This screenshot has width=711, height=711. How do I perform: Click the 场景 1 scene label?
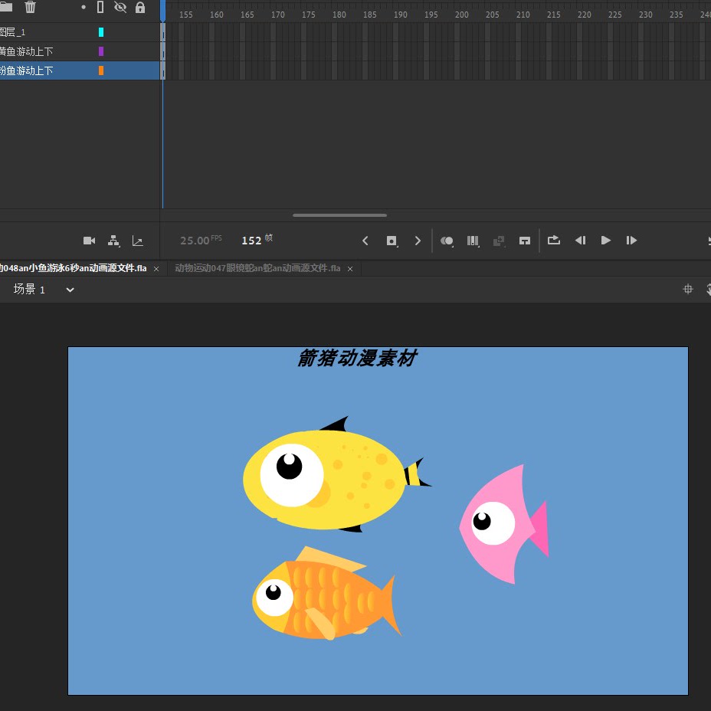tap(29, 290)
